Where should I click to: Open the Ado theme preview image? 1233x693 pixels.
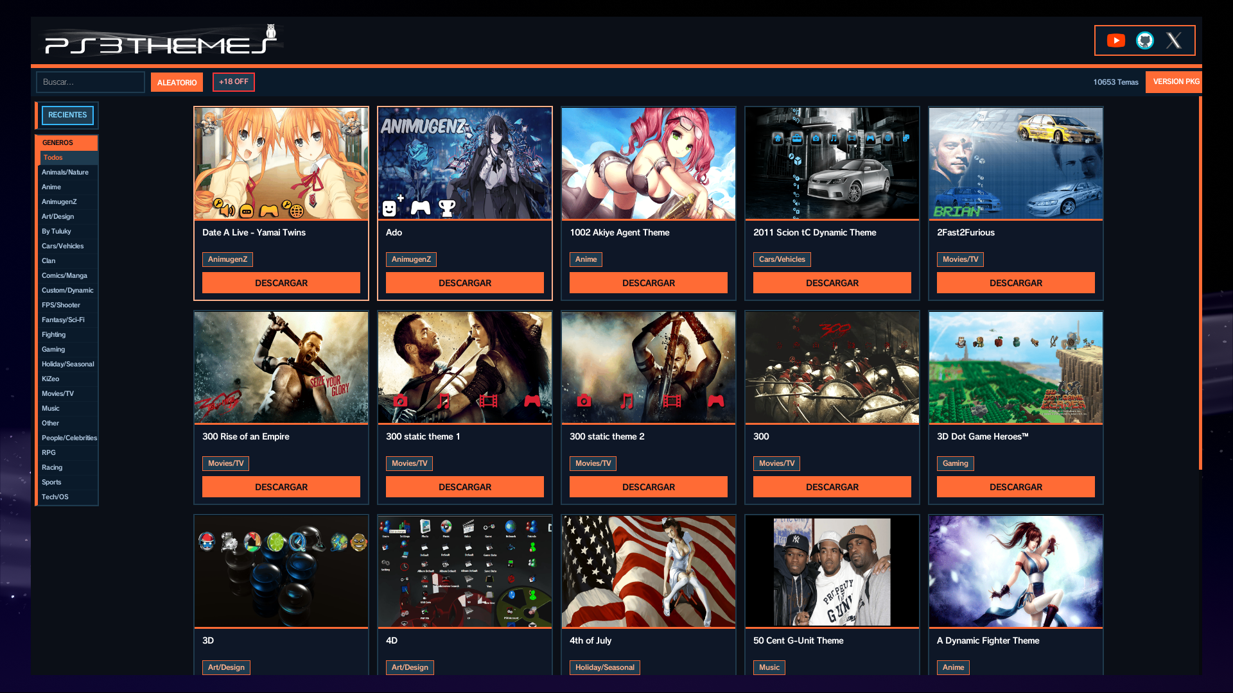(x=465, y=163)
